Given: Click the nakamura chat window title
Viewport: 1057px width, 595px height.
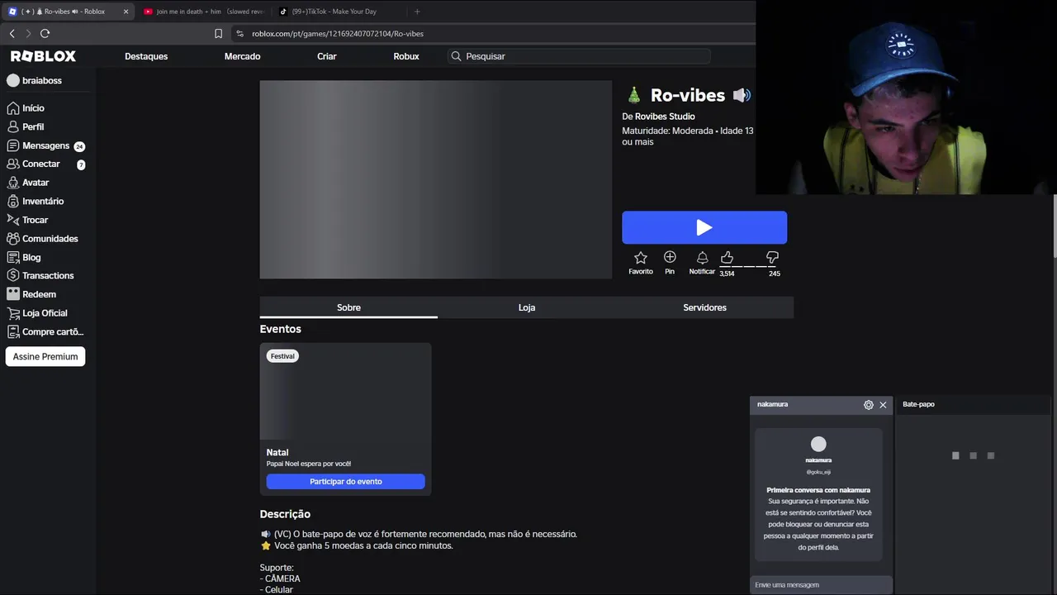Looking at the screenshot, I should (x=772, y=405).
